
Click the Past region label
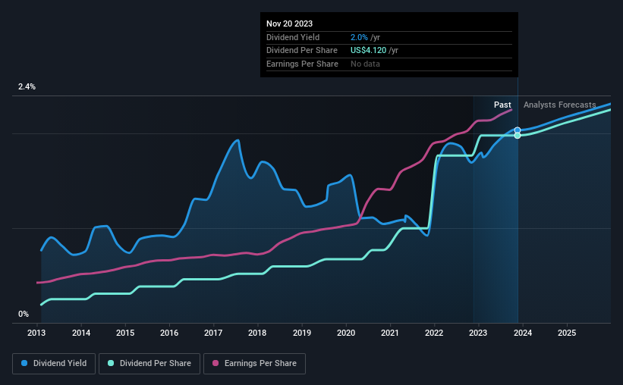(502, 105)
